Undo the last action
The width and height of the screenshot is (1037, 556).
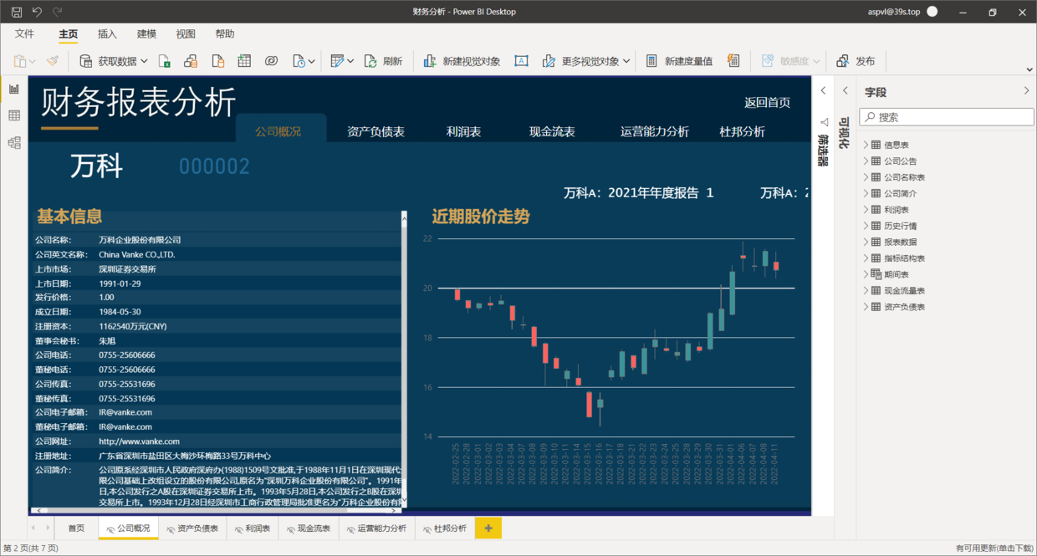click(37, 12)
